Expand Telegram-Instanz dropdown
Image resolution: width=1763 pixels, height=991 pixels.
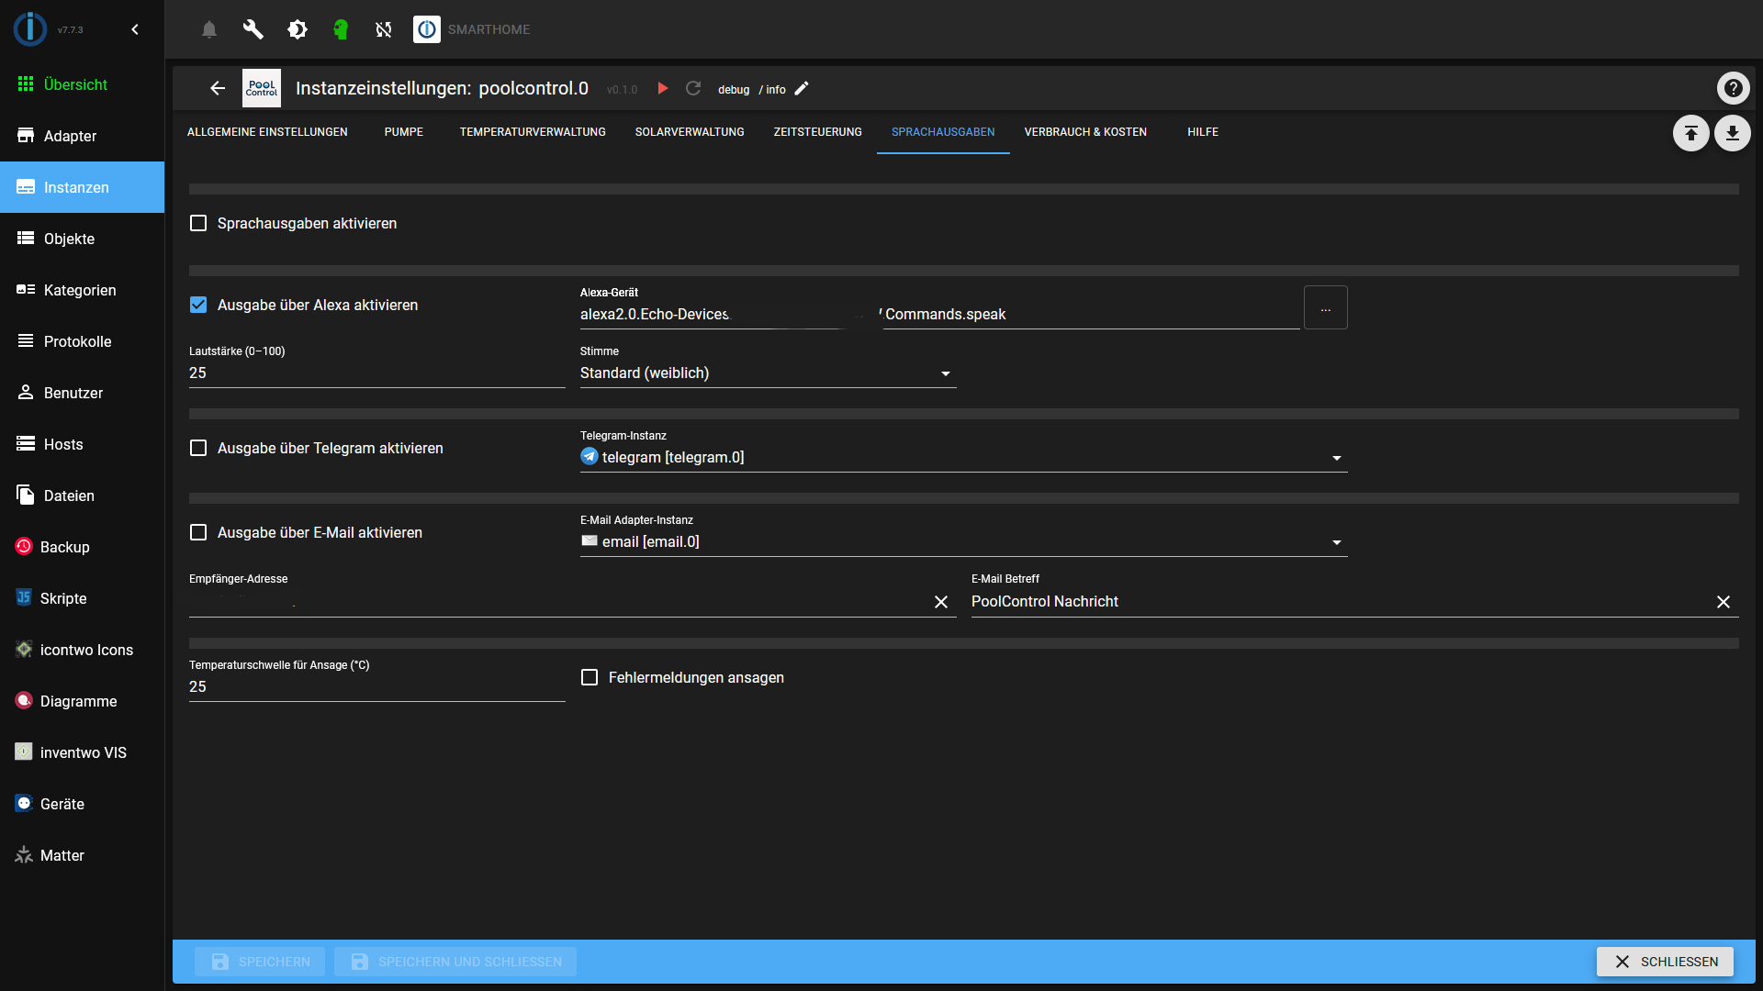(x=963, y=457)
